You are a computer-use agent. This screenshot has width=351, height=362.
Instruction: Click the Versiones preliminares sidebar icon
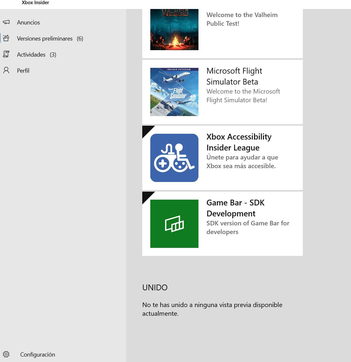(6, 38)
